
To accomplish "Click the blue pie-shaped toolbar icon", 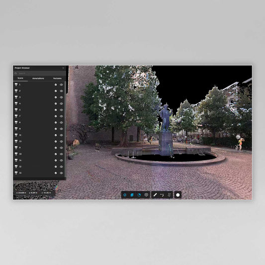I will click(139, 195).
